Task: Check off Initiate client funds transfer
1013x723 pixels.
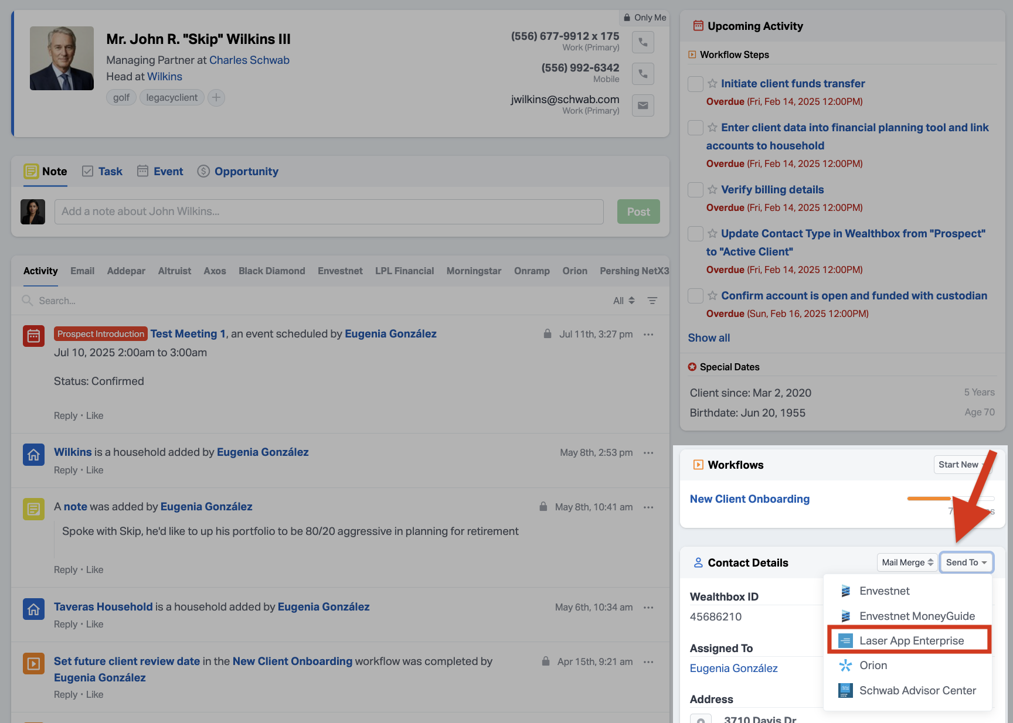Action: [695, 84]
